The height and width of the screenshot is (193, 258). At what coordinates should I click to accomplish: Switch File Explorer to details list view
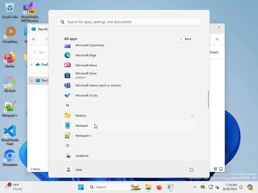point(215,169)
